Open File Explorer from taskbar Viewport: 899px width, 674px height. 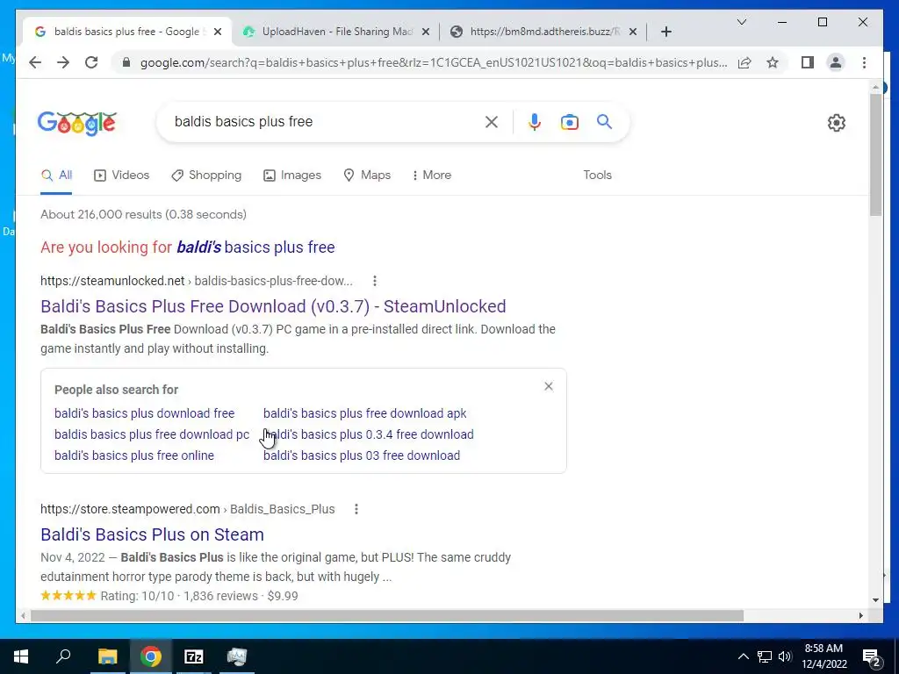pyautogui.click(x=107, y=656)
